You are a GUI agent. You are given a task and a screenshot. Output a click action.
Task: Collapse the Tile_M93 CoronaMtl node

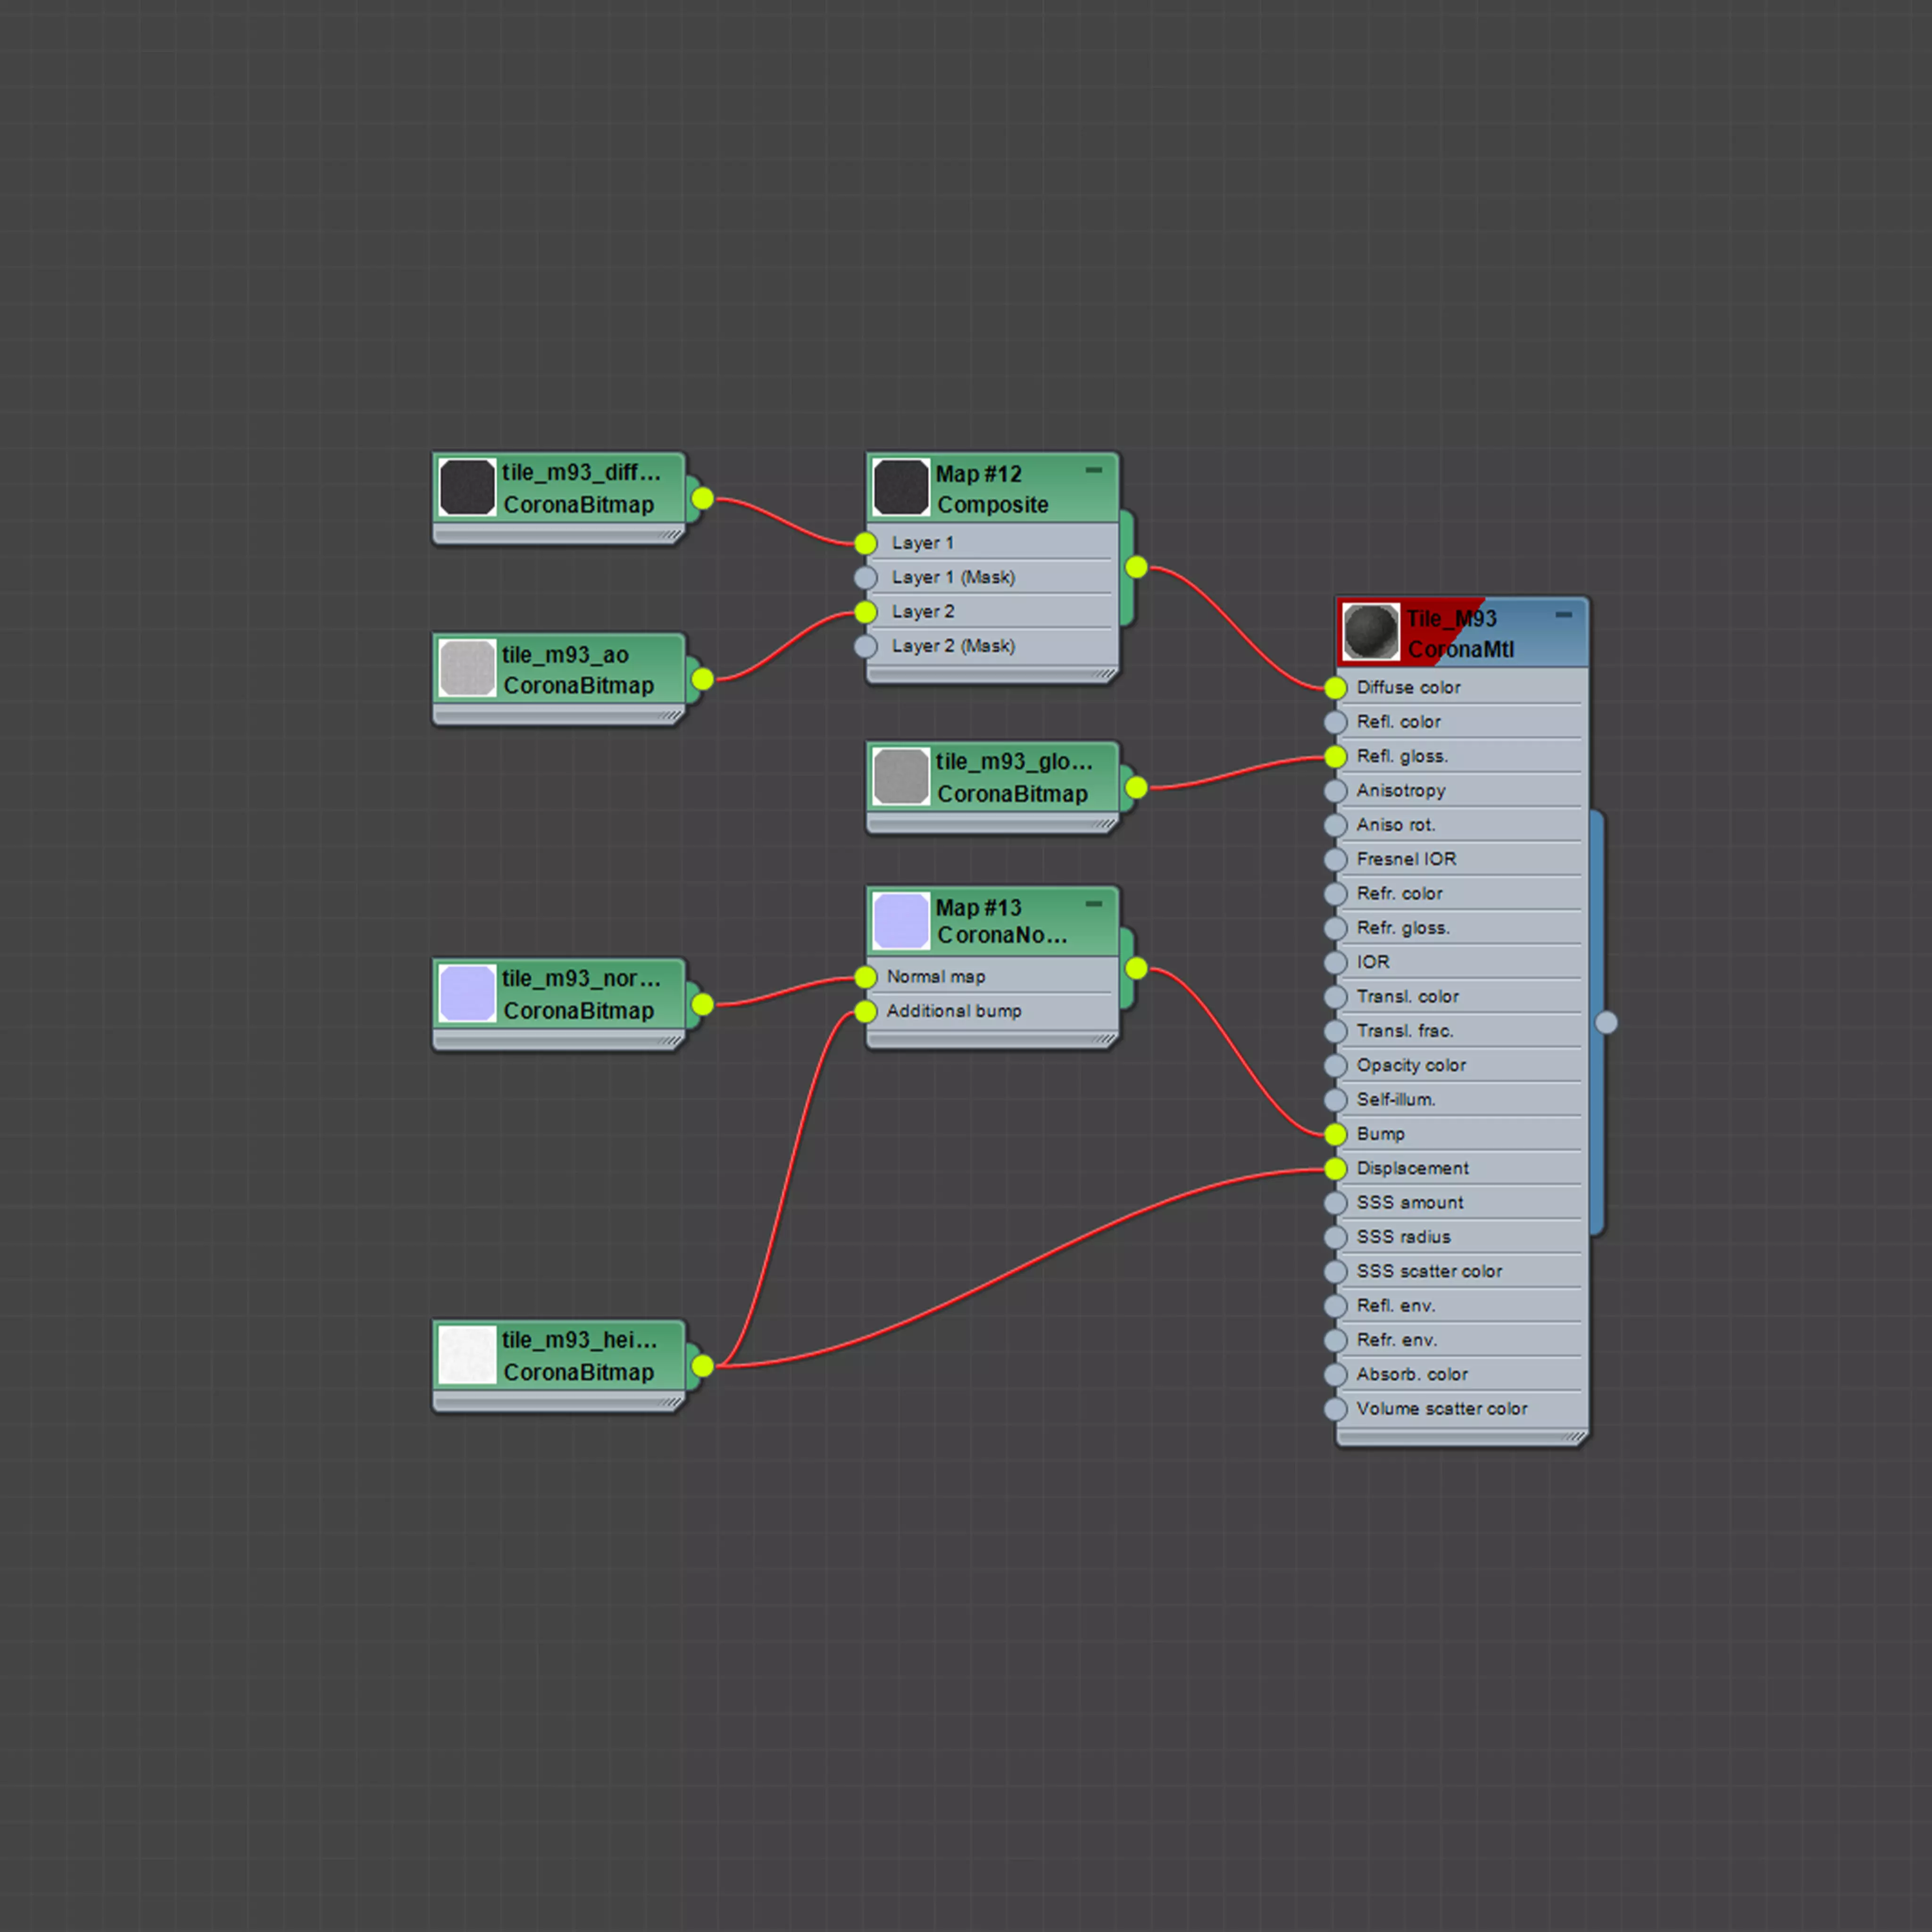[x=1564, y=615]
